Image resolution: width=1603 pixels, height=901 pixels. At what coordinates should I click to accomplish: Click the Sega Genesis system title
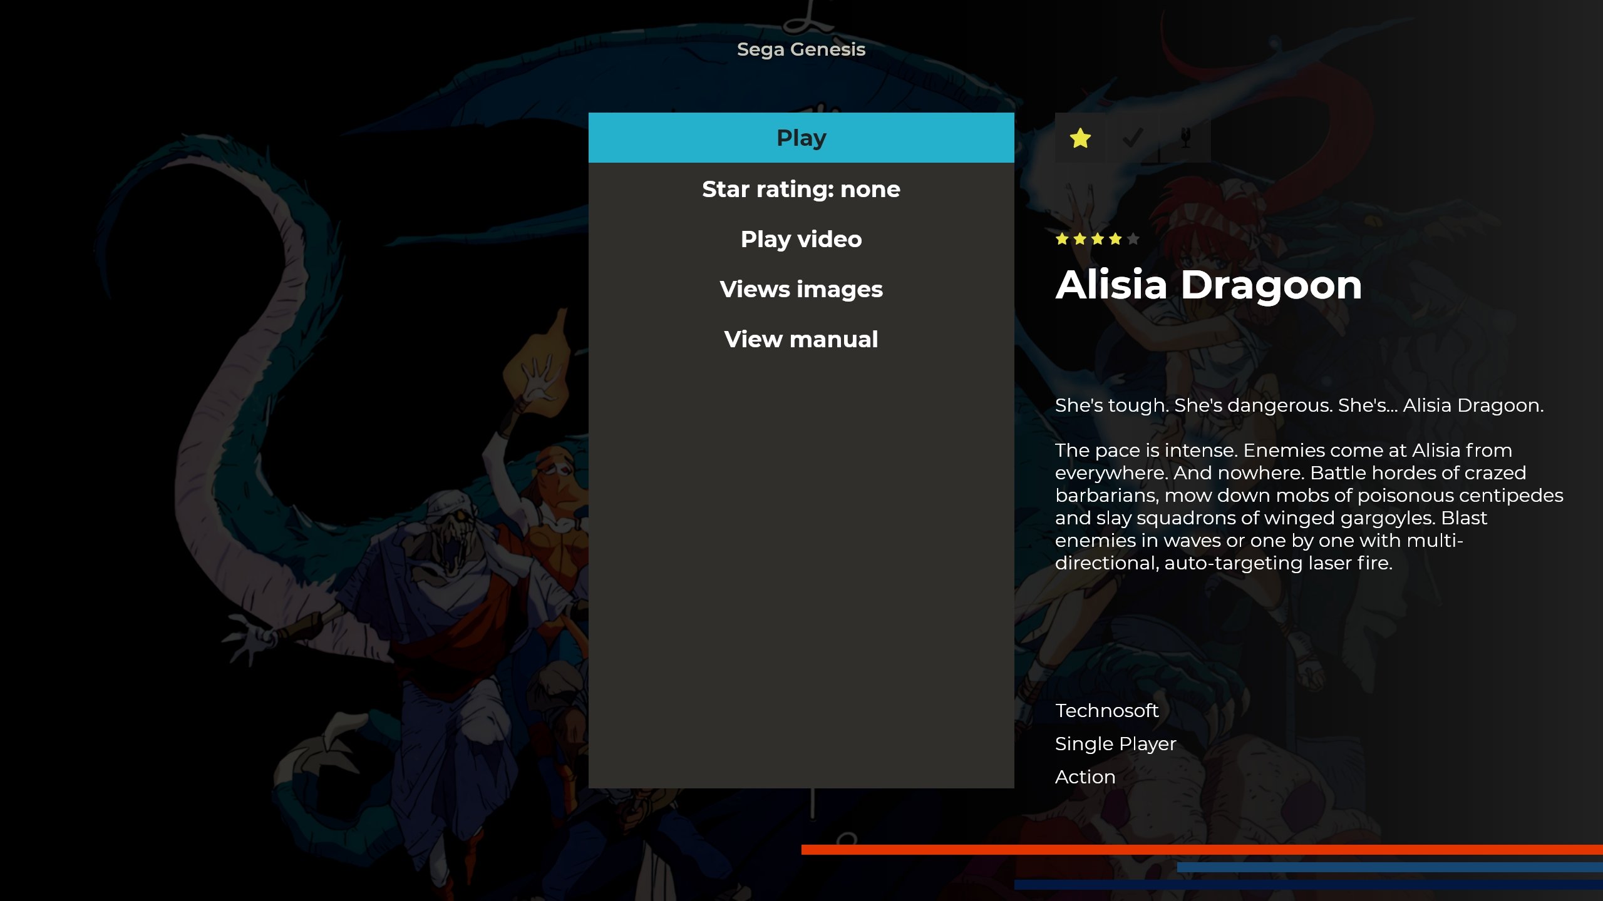pos(801,49)
